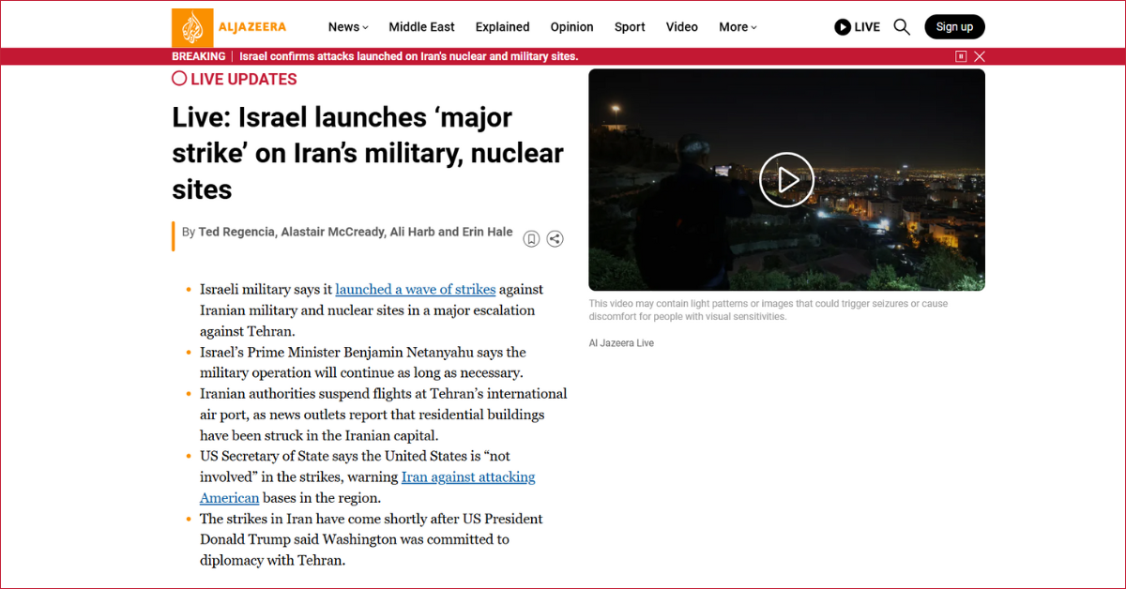
Task: Click the BREAKING label in red bar
Action: coord(199,56)
